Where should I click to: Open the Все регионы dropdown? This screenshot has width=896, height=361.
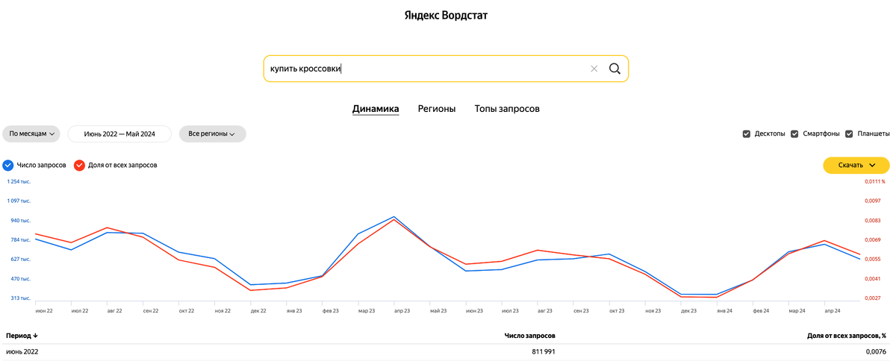click(213, 134)
